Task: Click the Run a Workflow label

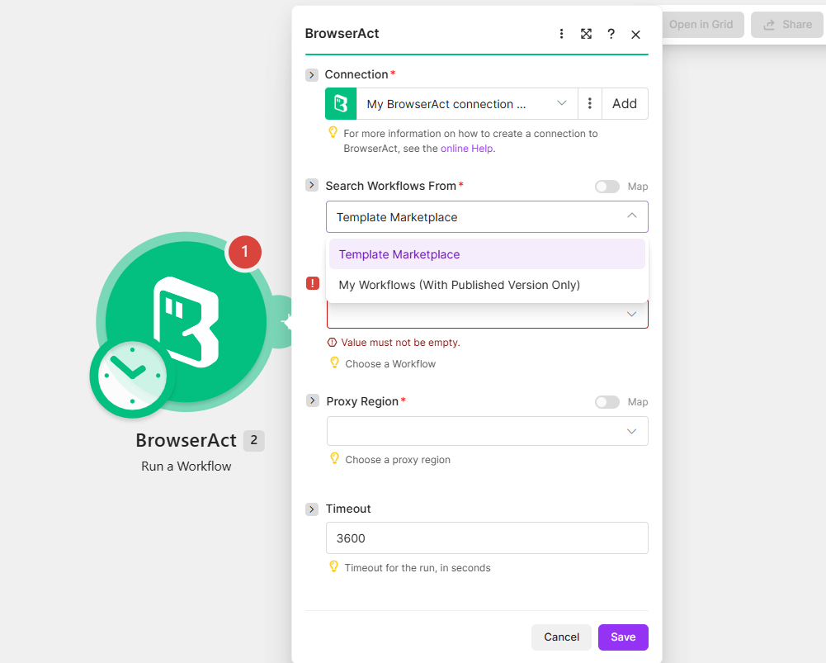Action: coord(186,466)
